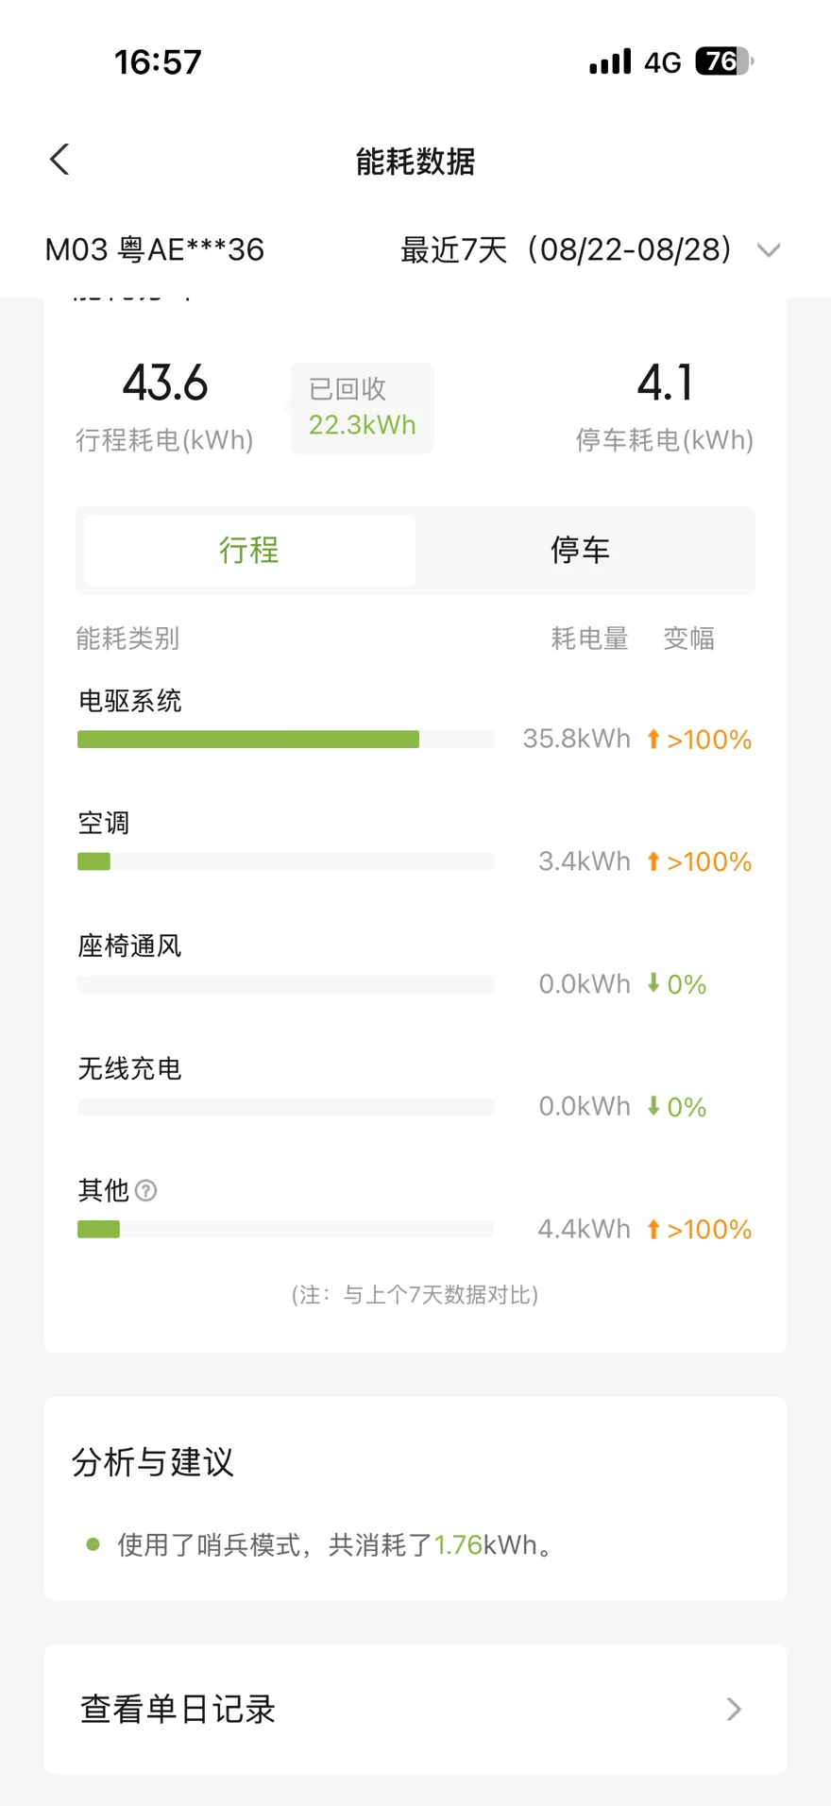Tap the orange up arrow for 空调

[653, 861]
